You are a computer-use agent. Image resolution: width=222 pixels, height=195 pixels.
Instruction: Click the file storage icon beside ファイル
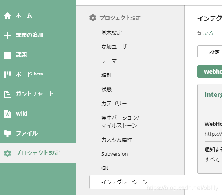pyautogui.click(x=7, y=134)
